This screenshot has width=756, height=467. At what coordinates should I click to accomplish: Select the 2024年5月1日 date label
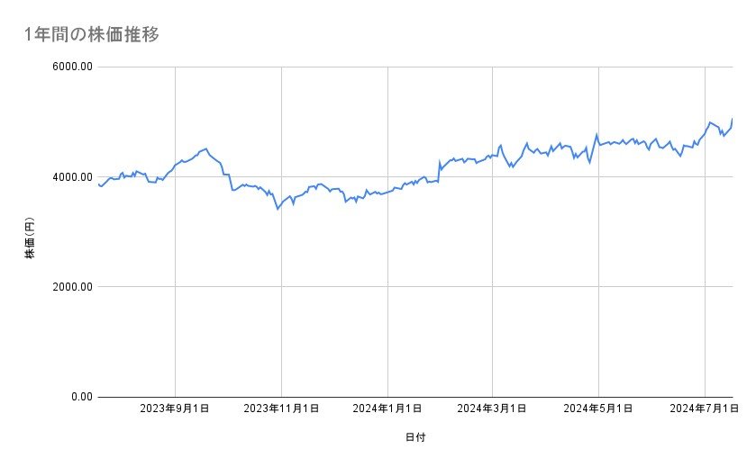[598, 409]
